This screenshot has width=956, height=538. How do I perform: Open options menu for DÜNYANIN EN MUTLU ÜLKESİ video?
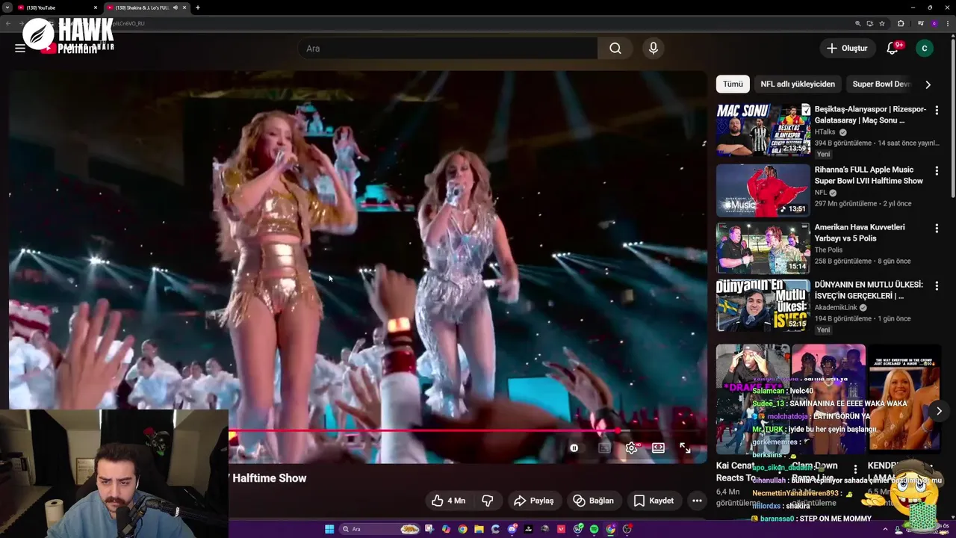[937, 285]
